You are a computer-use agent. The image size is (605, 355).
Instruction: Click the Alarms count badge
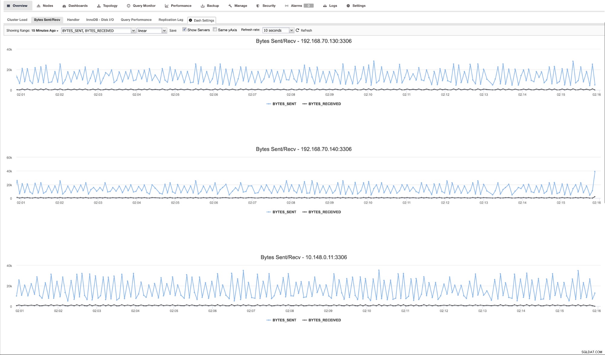tap(308, 6)
